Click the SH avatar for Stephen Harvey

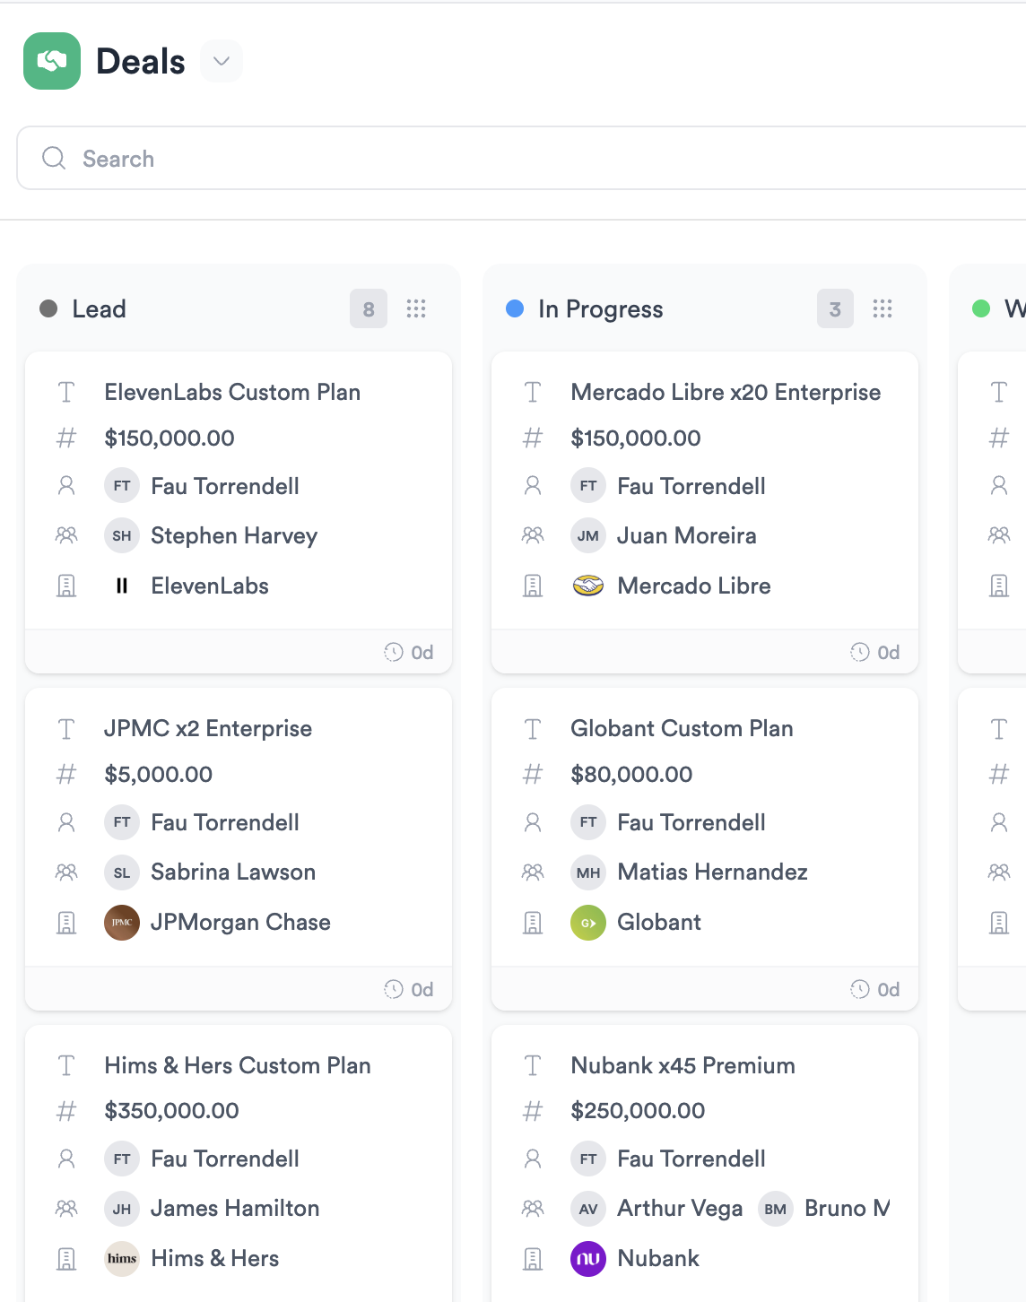(x=122, y=535)
